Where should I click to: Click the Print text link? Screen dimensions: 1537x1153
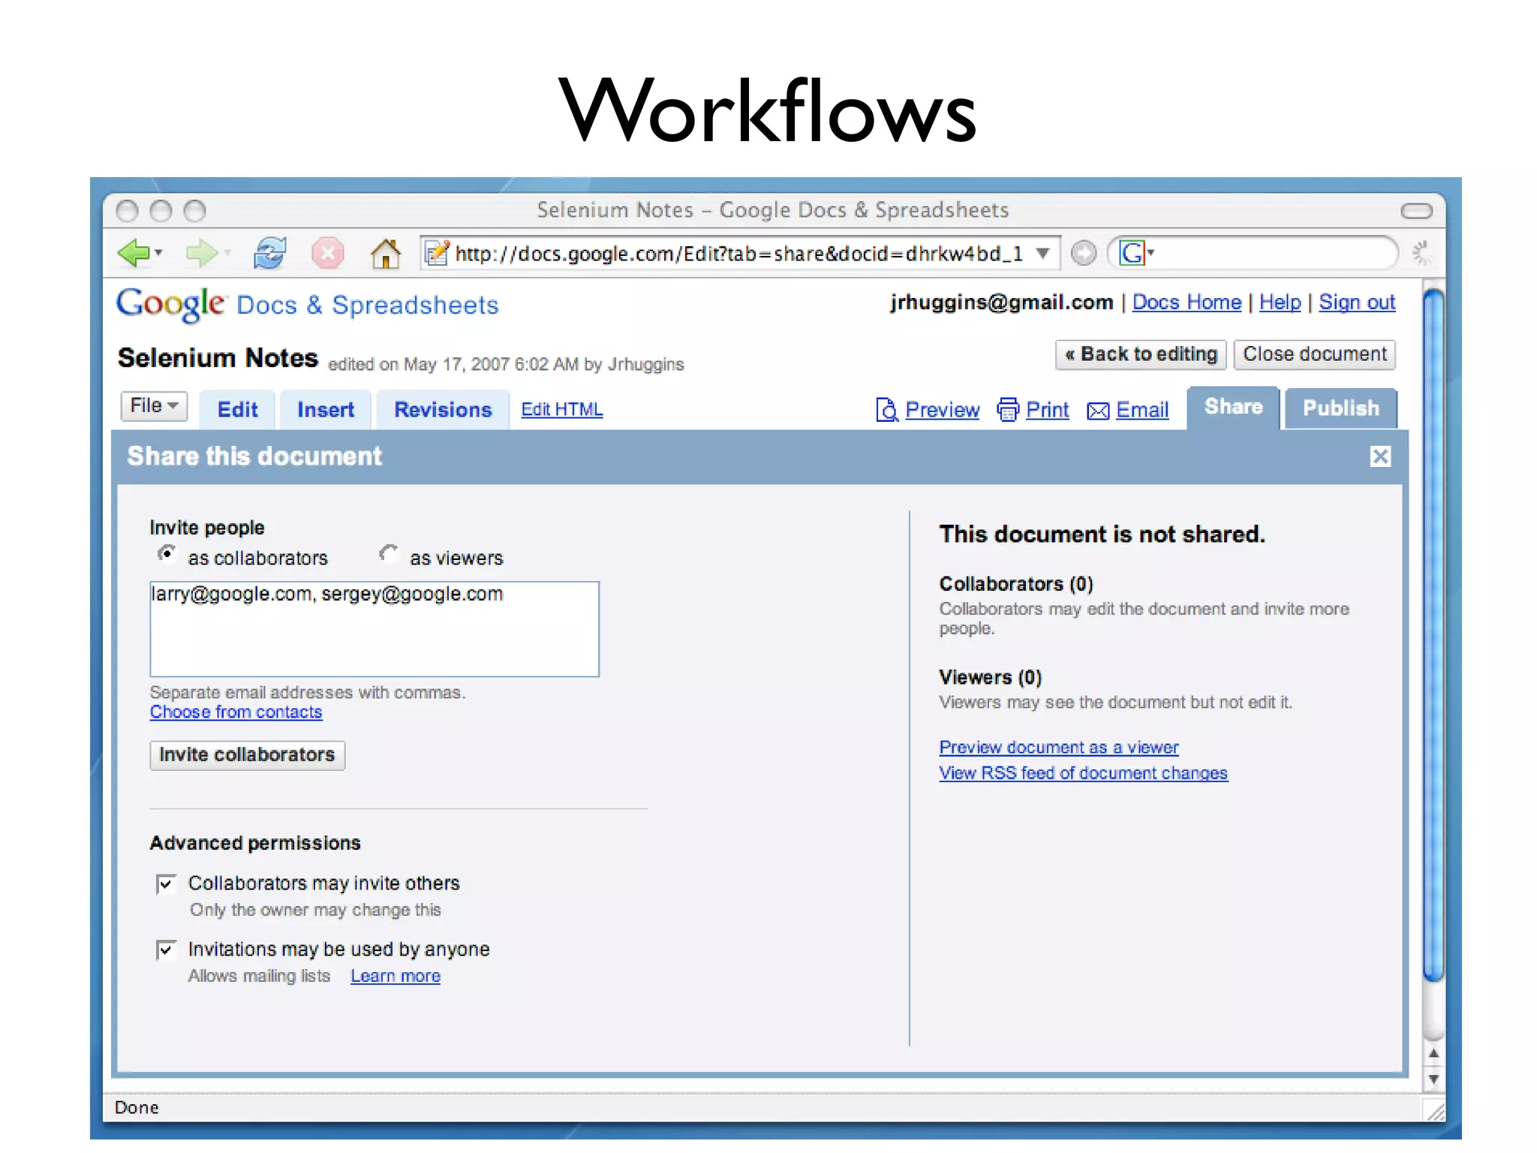(x=1047, y=410)
